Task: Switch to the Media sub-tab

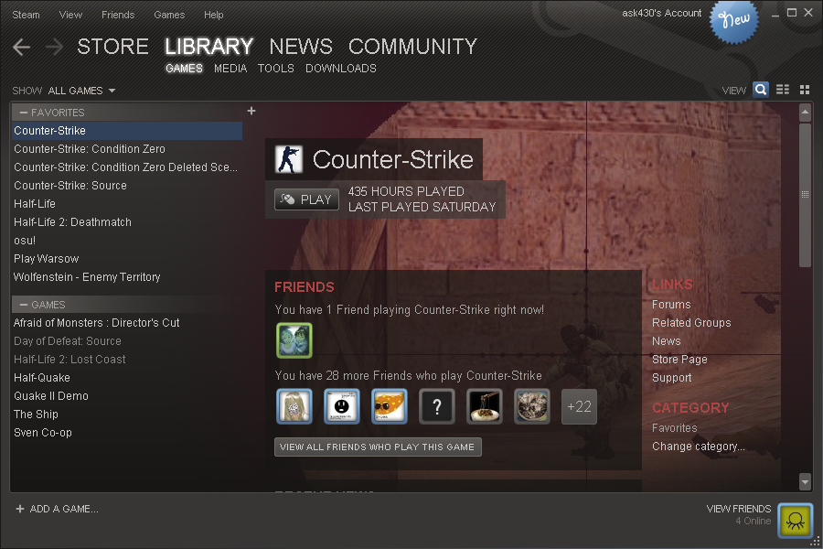Action: [x=230, y=69]
